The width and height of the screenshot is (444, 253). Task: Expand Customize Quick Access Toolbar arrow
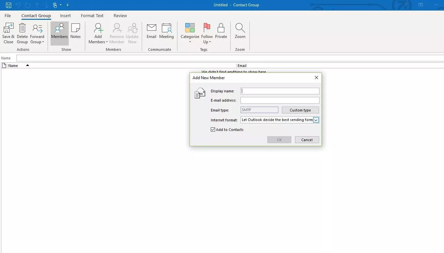[67, 5]
